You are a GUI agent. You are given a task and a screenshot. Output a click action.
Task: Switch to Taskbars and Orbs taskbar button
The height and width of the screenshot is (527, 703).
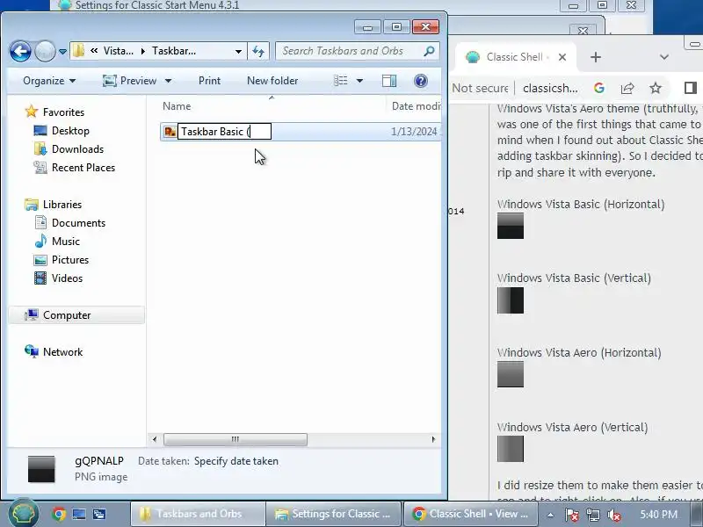[197, 514]
